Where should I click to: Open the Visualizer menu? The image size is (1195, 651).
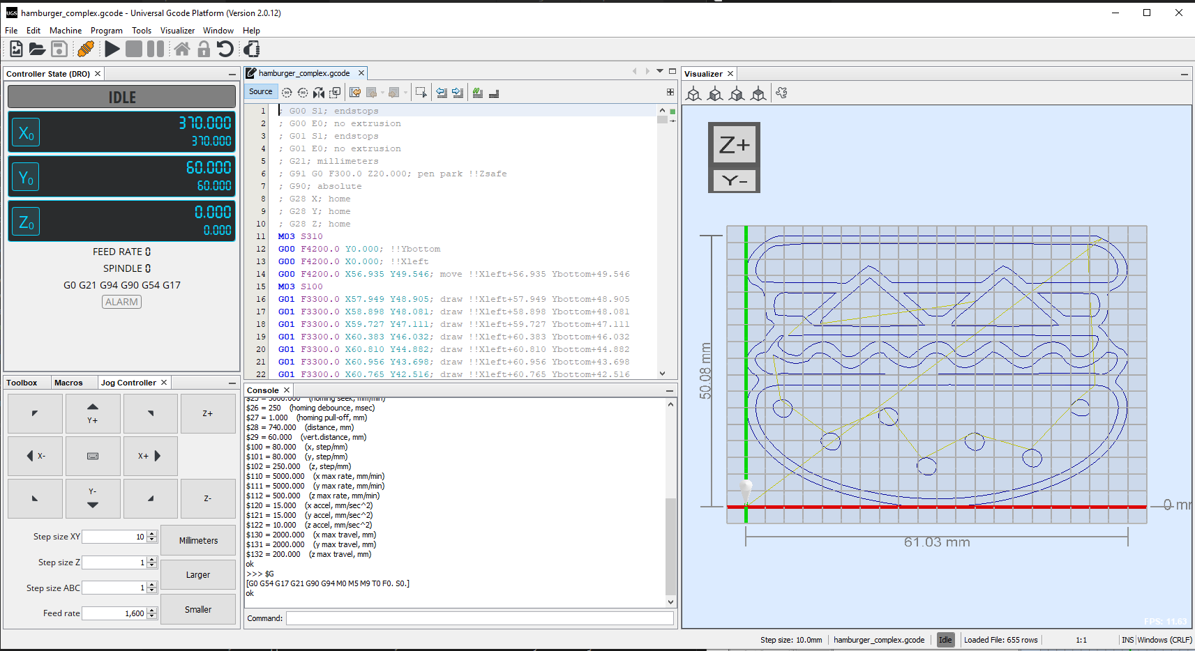[x=177, y=31]
